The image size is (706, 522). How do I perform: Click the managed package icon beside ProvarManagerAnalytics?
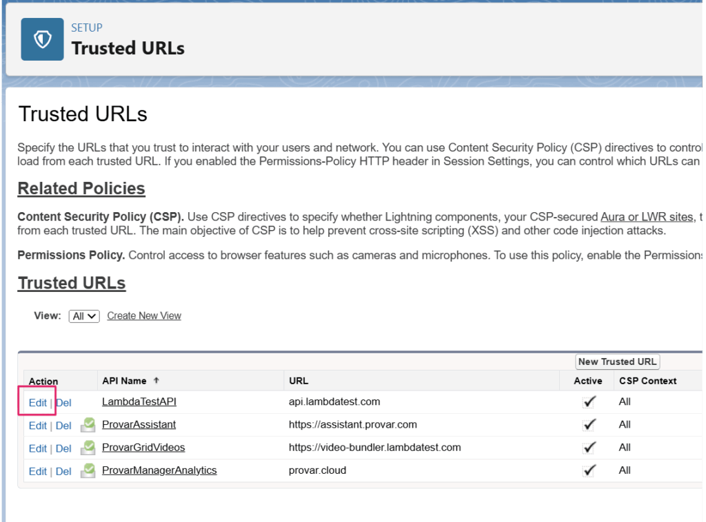click(x=88, y=471)
